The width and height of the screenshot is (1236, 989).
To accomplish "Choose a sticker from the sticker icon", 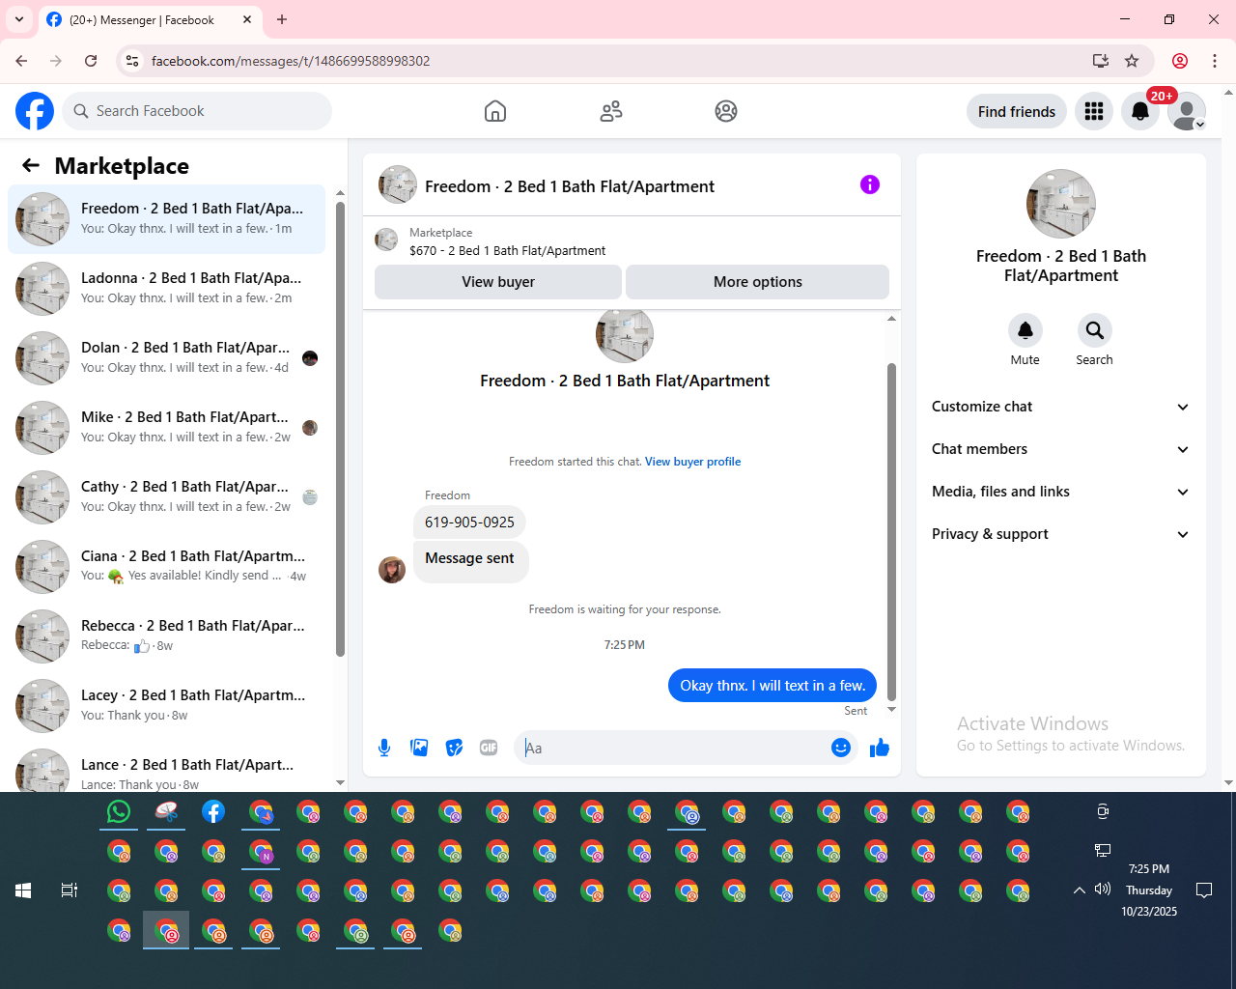I will (454, 748).
